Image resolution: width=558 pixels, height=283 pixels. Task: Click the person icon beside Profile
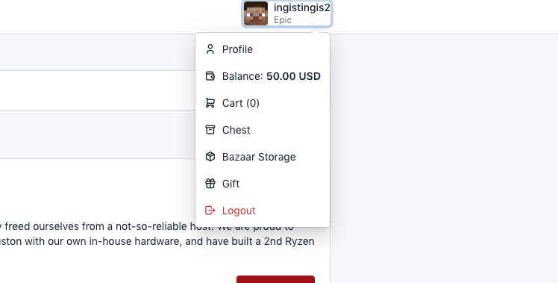(210, 49)
